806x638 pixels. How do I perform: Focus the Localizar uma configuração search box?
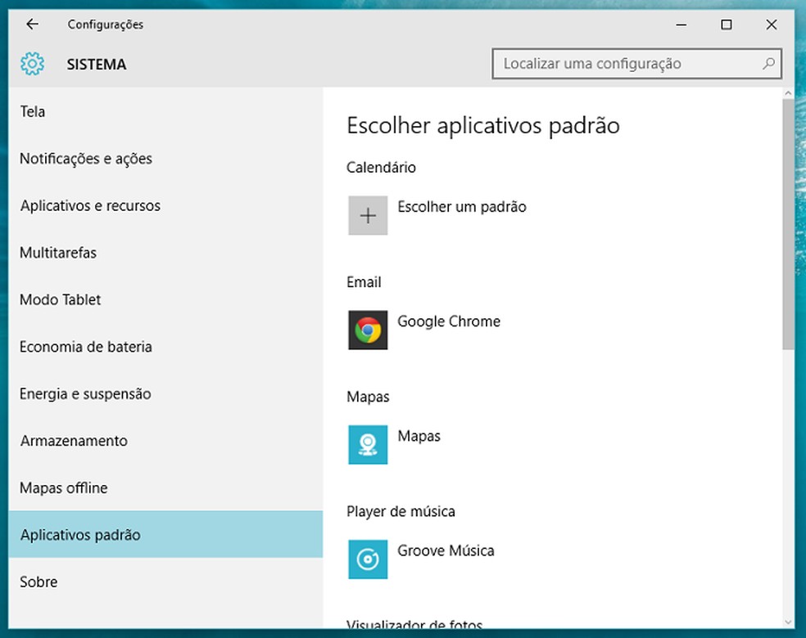[x=627, y=64]
